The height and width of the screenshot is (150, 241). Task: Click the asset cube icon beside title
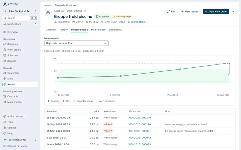pyautogui.click(x=48, y=13)
